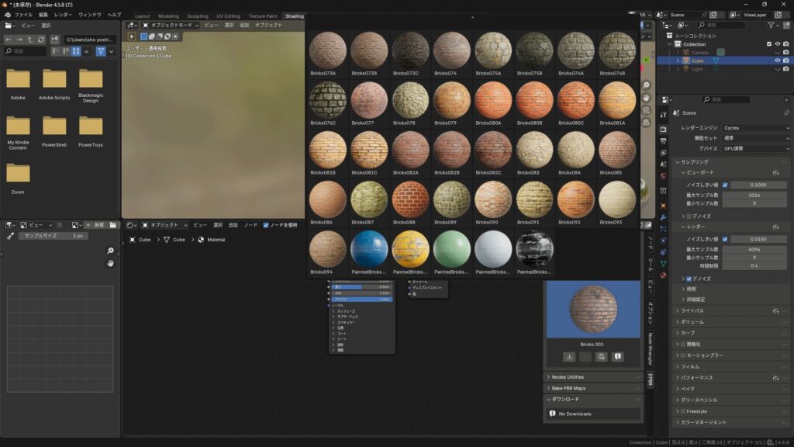This screenshot has width=794, height=447.
Task: Go to parent directory using up arrow
Action: (31, 40)
